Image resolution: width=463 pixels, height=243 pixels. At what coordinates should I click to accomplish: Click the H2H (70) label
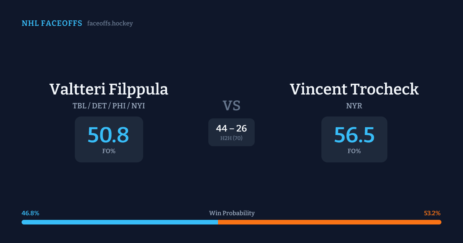tap(231, 138)
